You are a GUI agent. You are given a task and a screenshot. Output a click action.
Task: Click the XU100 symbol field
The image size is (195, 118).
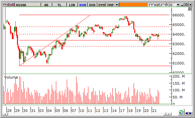pos(28,5)
